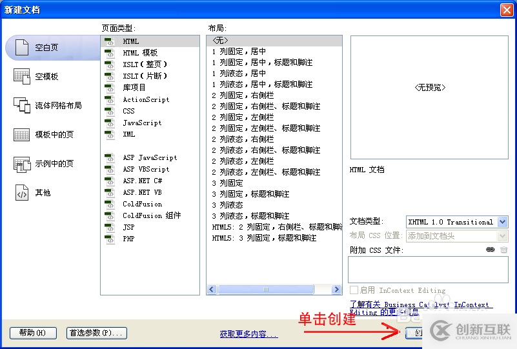Viewport: 517px width, 349px height.
Task: Click the CSS file icon
Action: tap(110, 112)
